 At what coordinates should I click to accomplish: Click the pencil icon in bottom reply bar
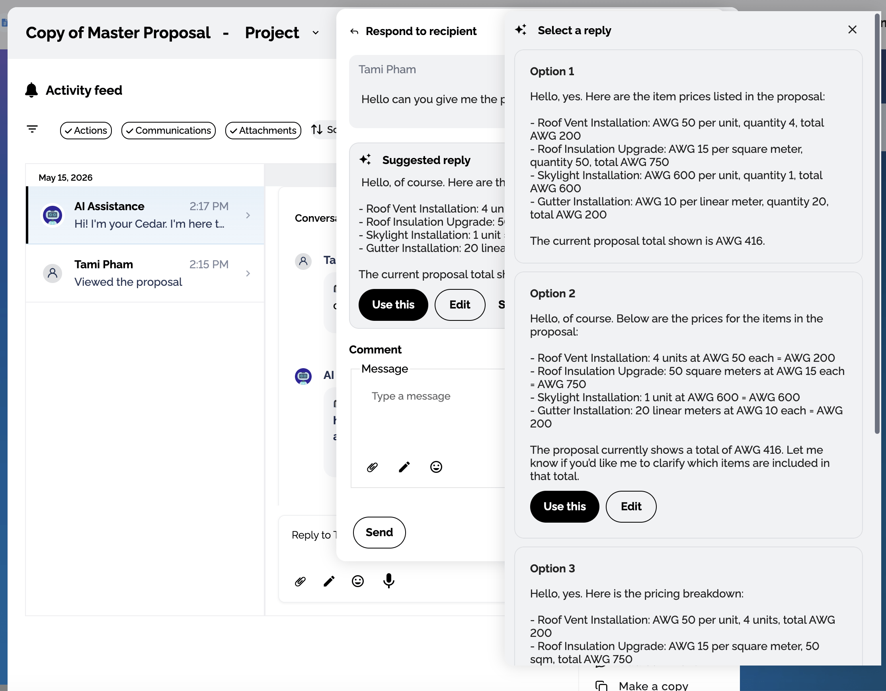[329, 582]
